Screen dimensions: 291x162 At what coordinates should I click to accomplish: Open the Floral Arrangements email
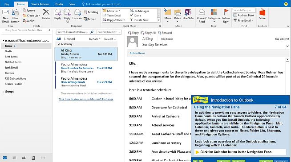[86, 82]
